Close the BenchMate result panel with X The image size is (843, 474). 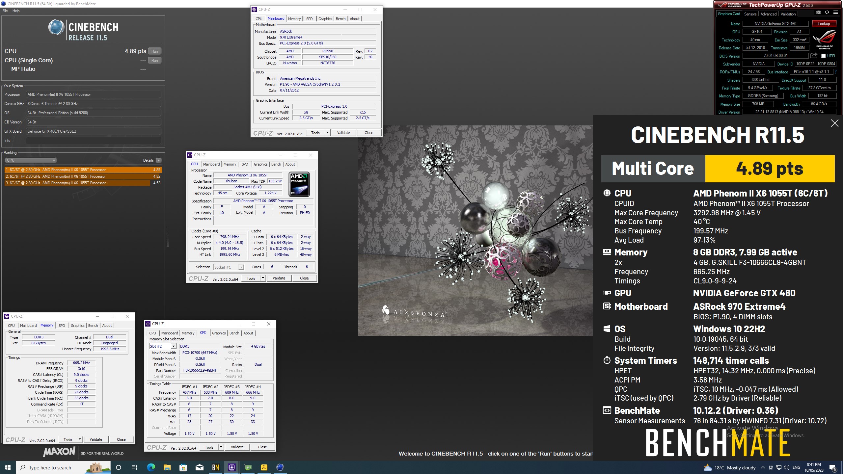click(x=834, y=123)
